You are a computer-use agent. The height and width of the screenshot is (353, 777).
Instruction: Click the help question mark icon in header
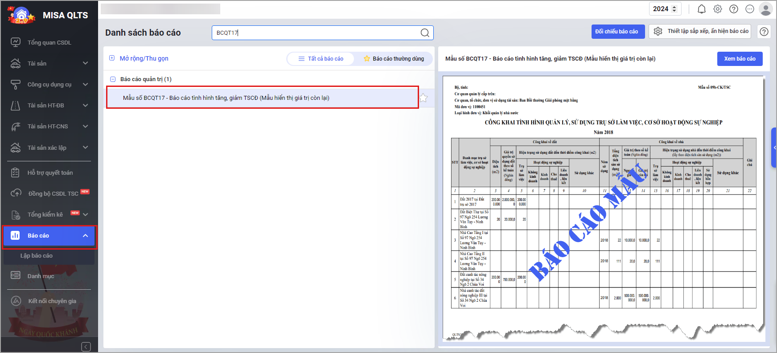pos(734,9)
